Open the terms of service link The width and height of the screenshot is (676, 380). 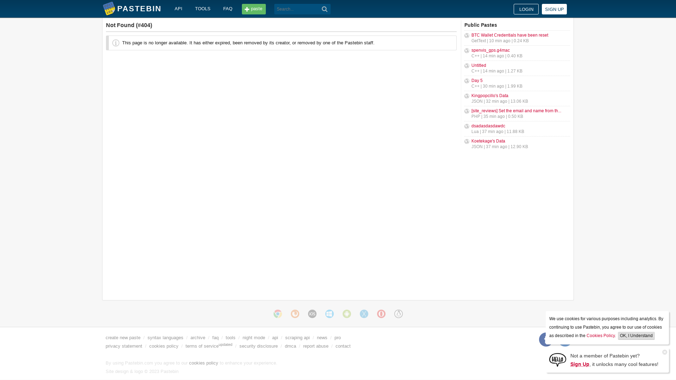(202, 346)
